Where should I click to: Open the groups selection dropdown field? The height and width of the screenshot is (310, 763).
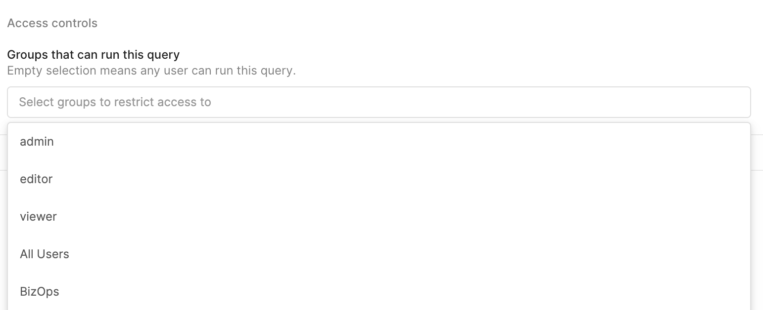379,102
